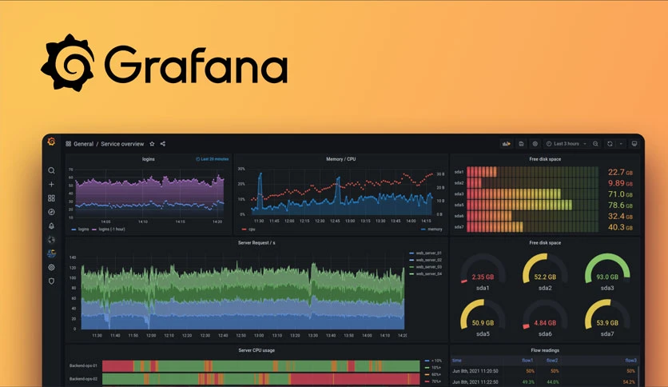Click the sda5 gauge showing 50.9 GB
Viewport: 668px width, 387px height.
click(x=483, y=318)
